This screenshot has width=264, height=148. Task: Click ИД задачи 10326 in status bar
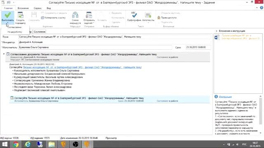click(x=9, y=138)
